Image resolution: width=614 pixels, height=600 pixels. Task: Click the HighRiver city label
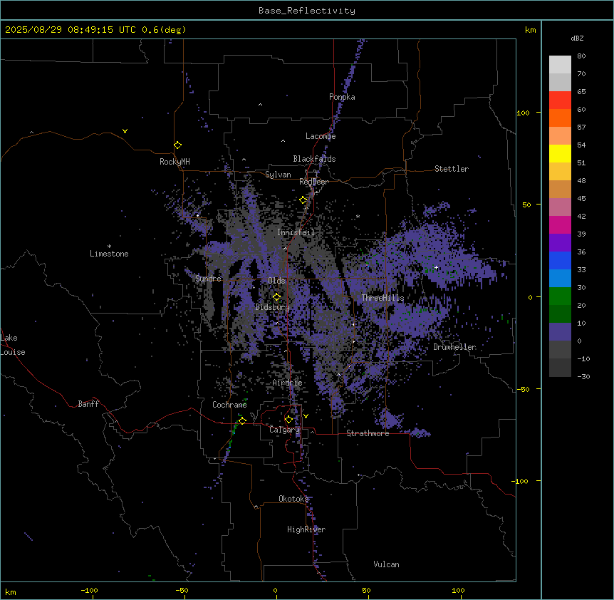(x=306, y=529)
